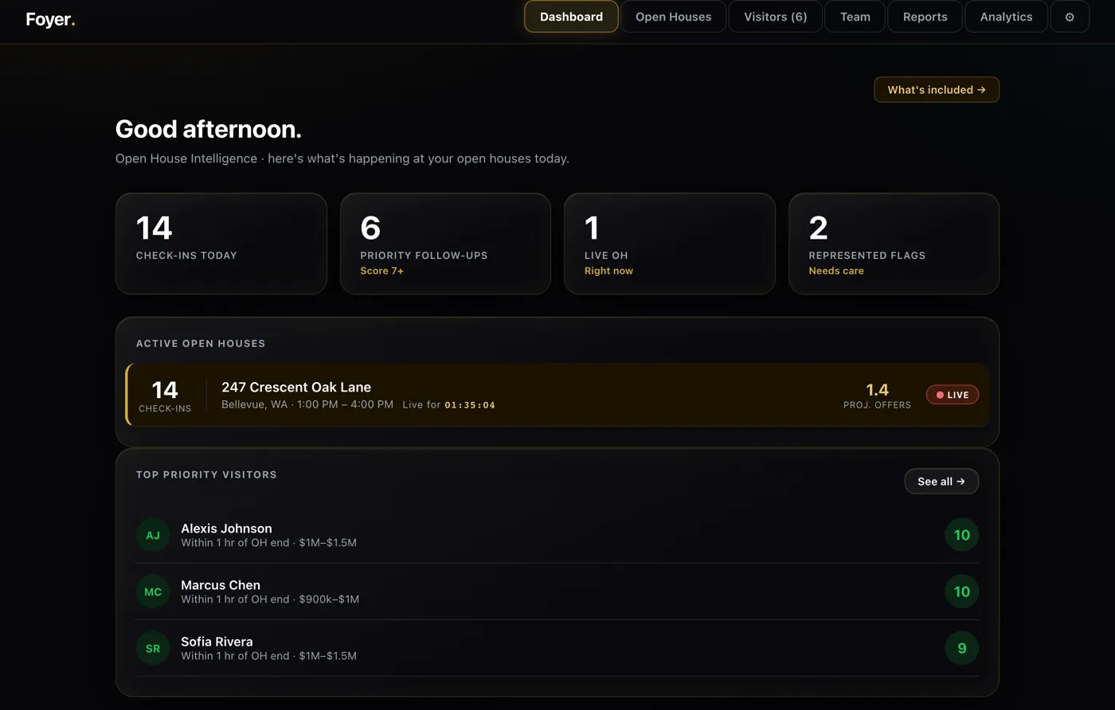The height and width of the screenshot is (710, 1115).
Task: Click the Score 7+ label
Action: pyautogui.click(x=381, y=271)
